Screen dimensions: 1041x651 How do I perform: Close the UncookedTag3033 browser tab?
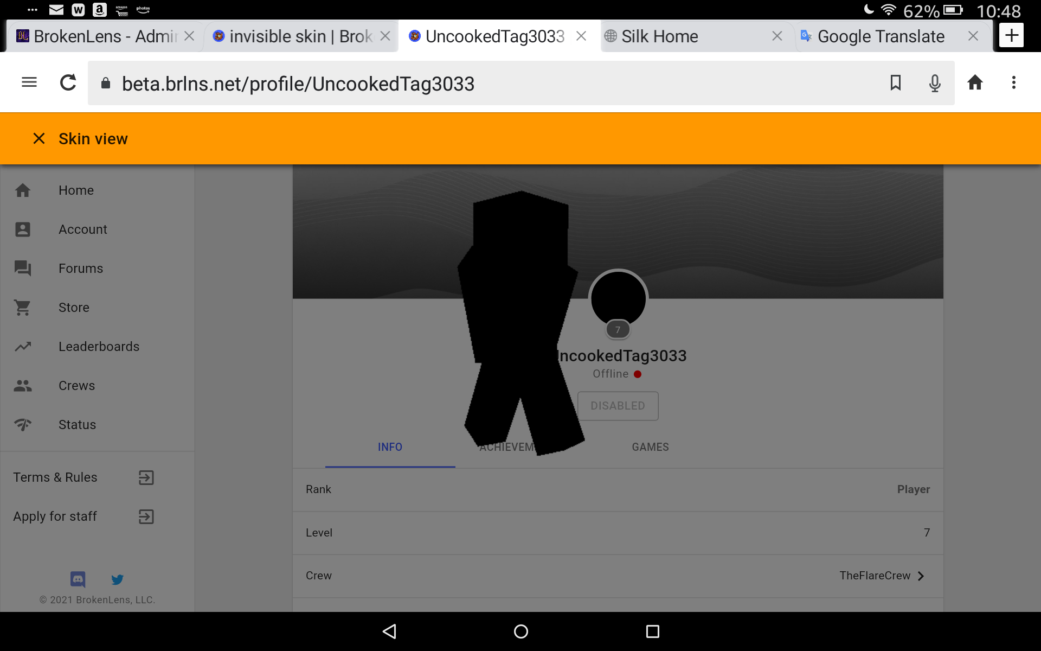pos(581,36)
